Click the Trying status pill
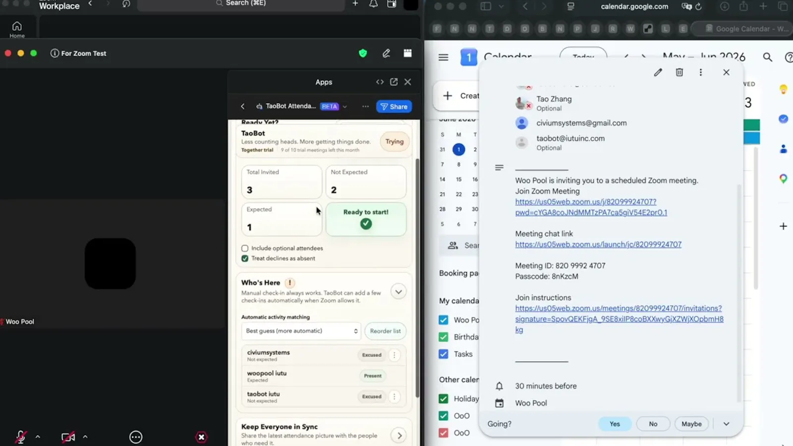 (x=395, y=142)
